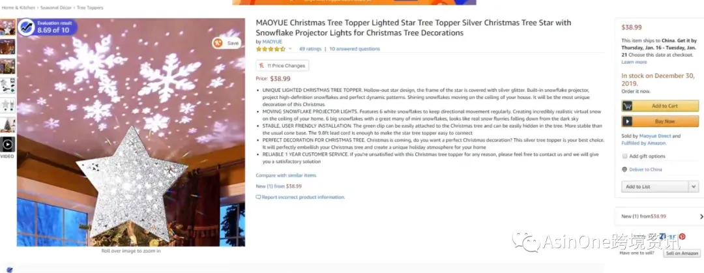Click the Sell on Amazon button
This screenshot has height=273, width=704.
click(682, 253)
